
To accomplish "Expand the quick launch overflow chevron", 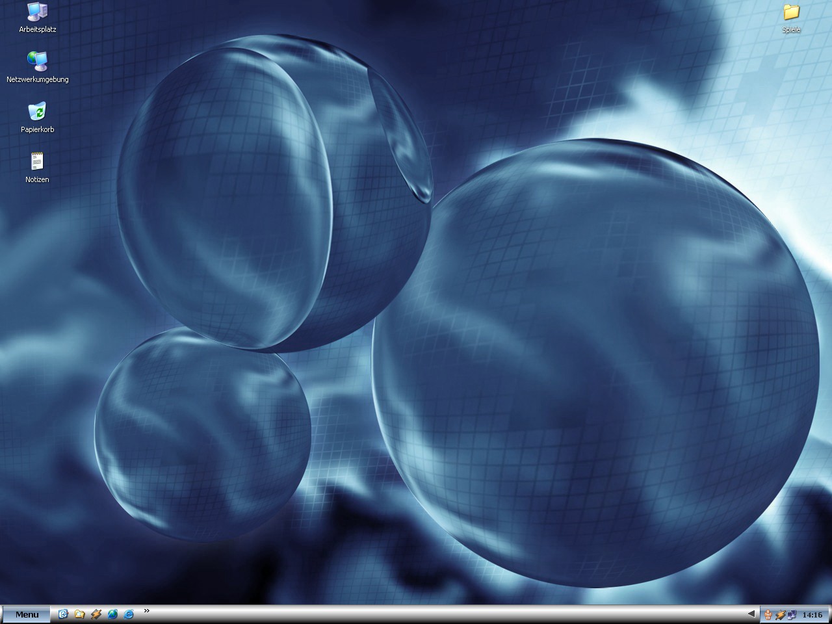I will 147,611.
